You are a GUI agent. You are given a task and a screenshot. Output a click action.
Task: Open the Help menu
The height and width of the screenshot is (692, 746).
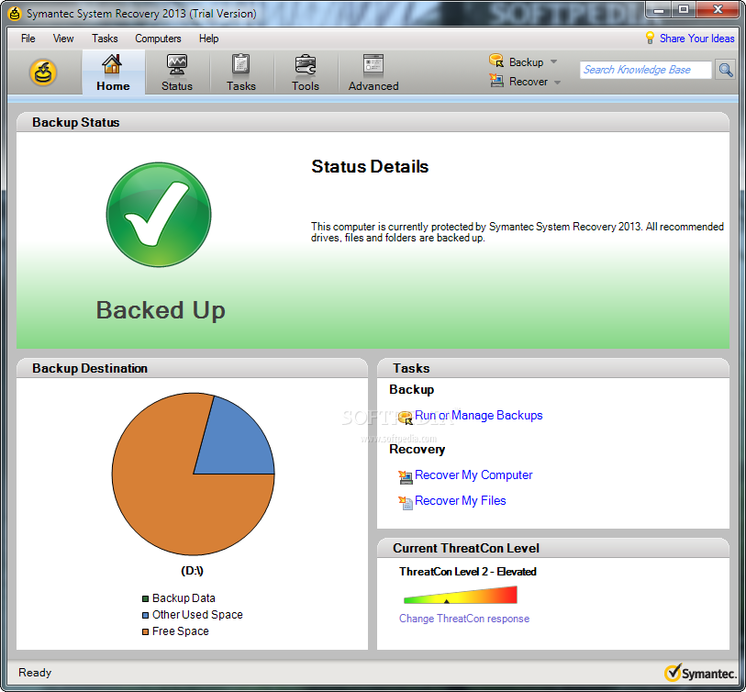click(208, 39)
